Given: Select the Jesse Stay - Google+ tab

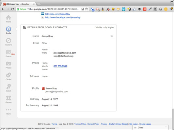Looking at the screenshot, I should point(19,4).
